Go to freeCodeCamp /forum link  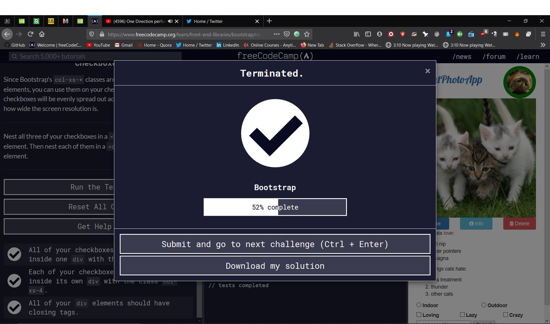[494, 56]
